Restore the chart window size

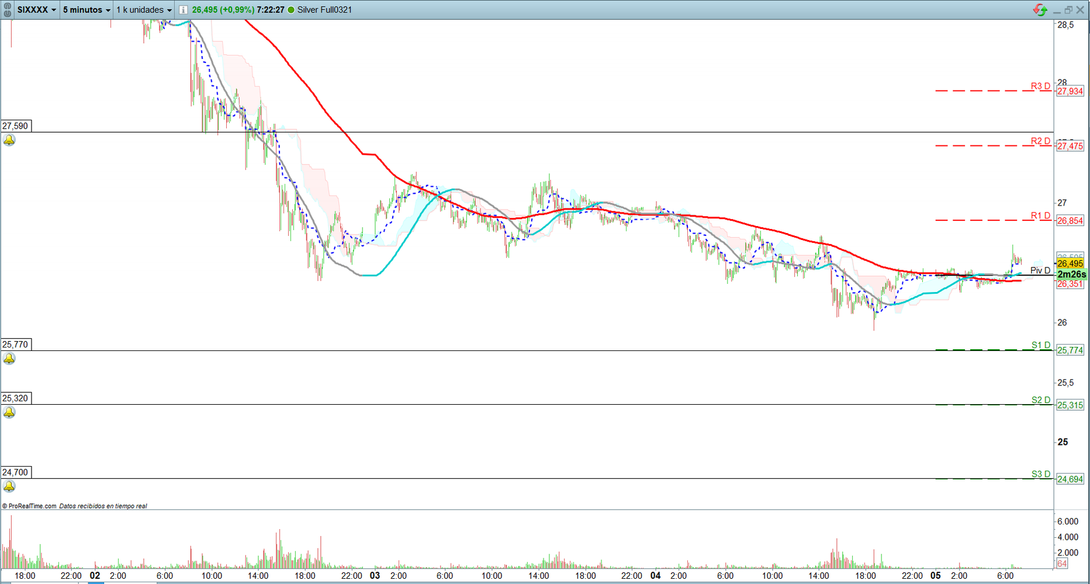click(x=1068, y=10)
